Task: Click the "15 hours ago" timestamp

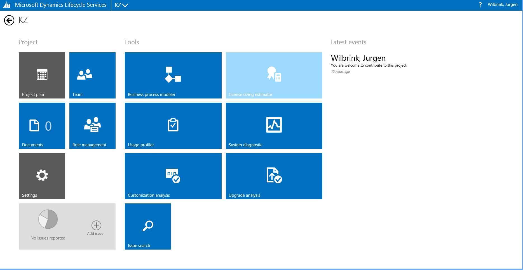Action: [340, 72]
